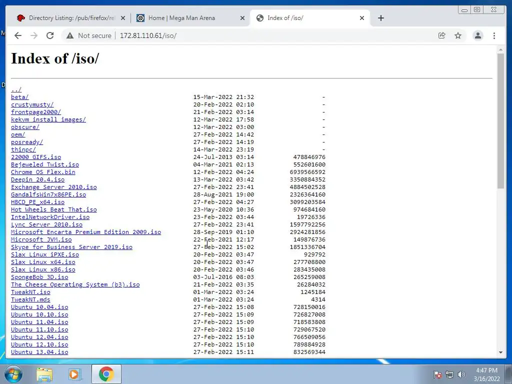The width and height of the screenshot is (512, 384).
Task: Download Skype for Business Server 2019.iso
Action: pyautogui.click(x=71, y=247)
